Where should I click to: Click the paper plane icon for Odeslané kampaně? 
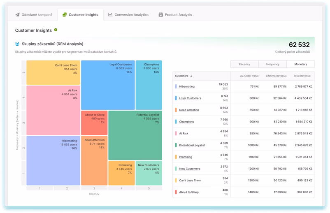(x=18, y=15)
